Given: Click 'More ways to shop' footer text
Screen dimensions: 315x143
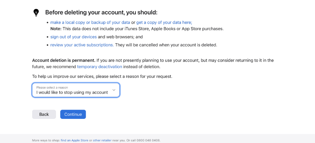Looking at the screenshot, I should coord(46,140).
